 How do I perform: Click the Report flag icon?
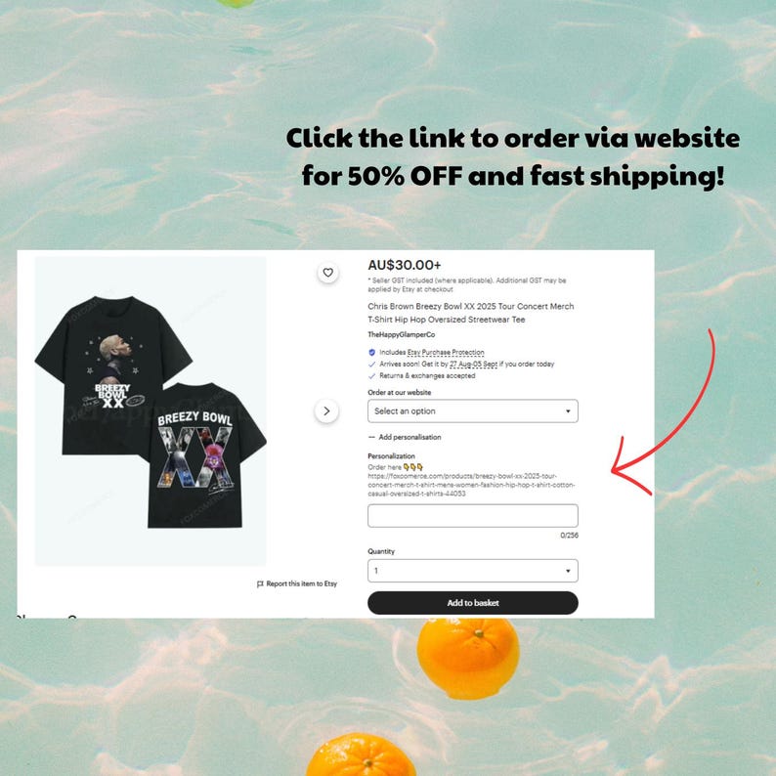[x=260, y=584]
